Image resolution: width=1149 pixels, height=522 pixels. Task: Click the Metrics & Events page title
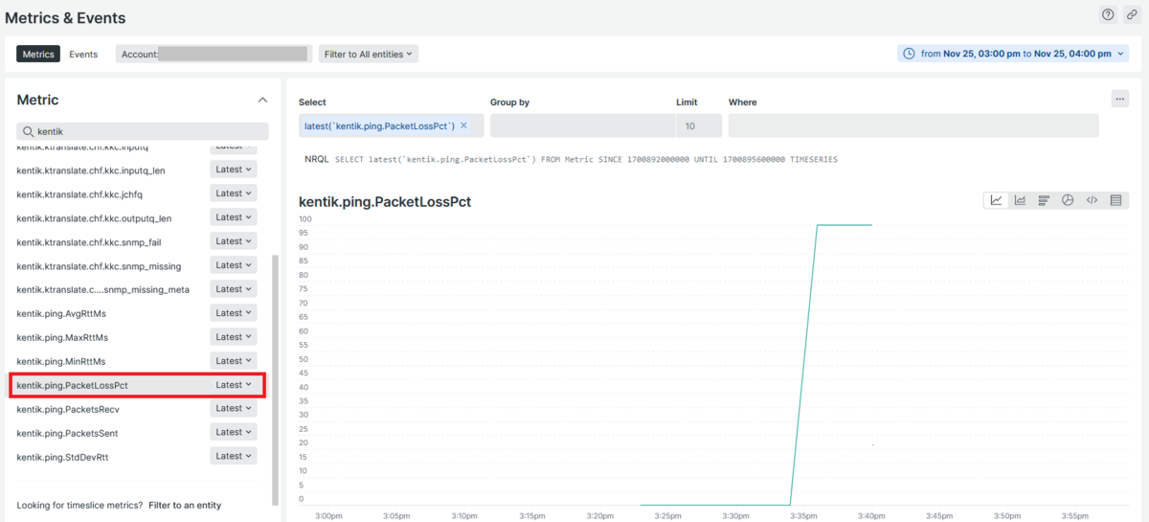click(x=65, y=17)
